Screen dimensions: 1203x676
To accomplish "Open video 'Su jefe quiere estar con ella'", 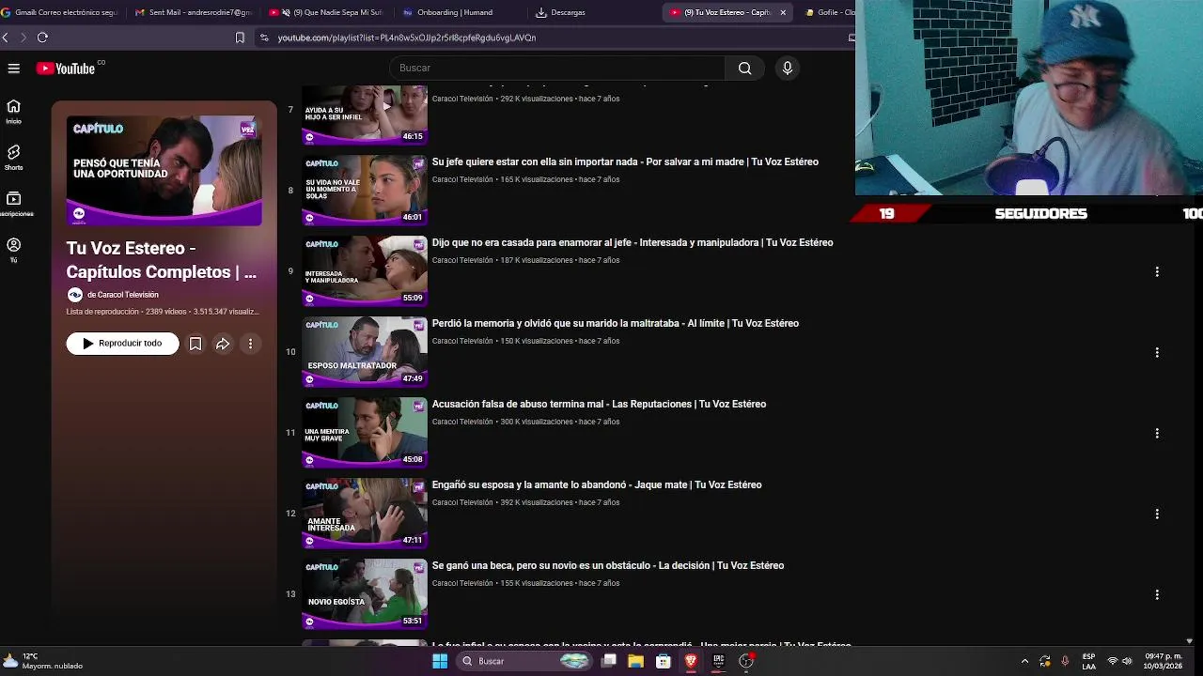I will [x=625, y=162].
